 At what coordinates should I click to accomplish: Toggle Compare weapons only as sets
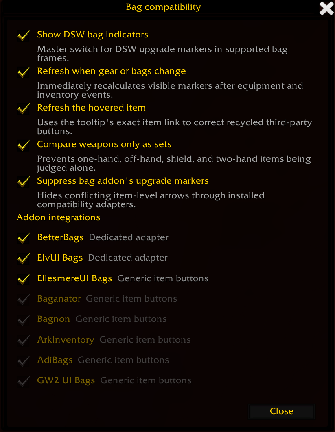click(24, 145)
